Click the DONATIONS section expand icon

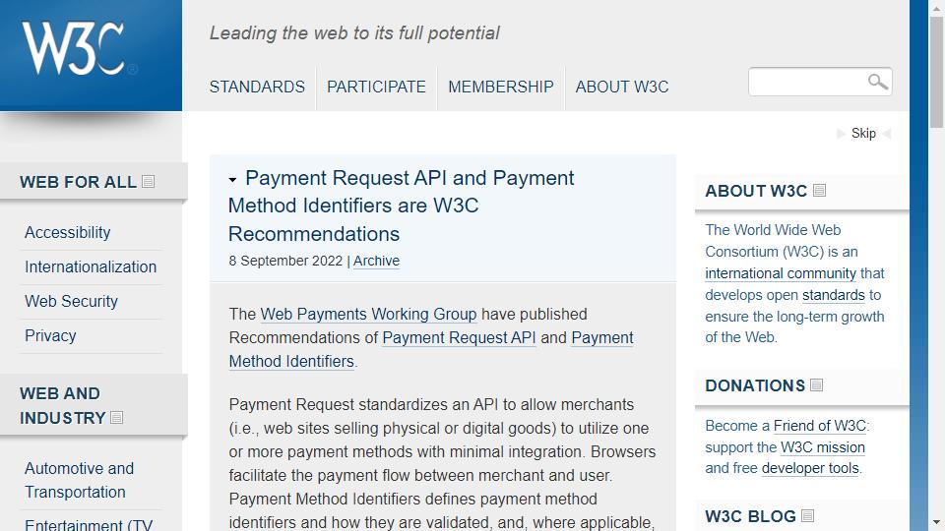(x=817, y=384)
